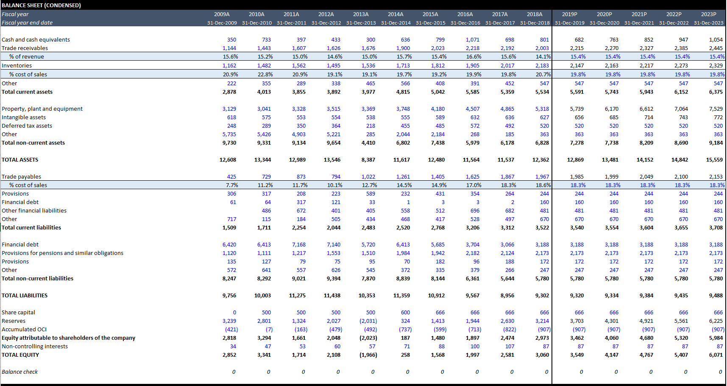Select 2015A total equity 1,568
The height and width of the screenshot is (386, 727).
438,355
